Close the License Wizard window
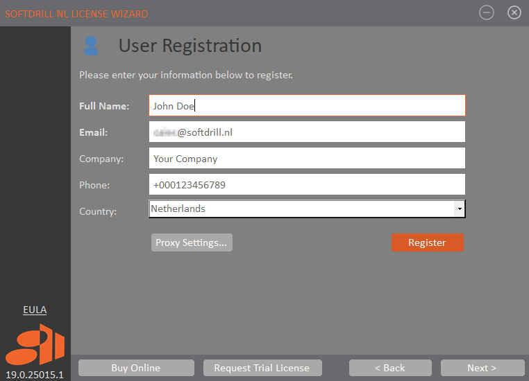The height and width of the screenshot is (381, 529). tap(514, 12)
